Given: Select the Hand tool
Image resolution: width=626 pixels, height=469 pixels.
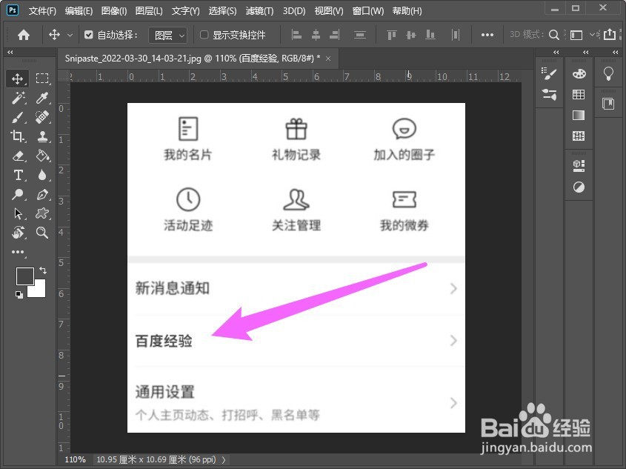Looking at the screenshot, I should tap(19, 233).
